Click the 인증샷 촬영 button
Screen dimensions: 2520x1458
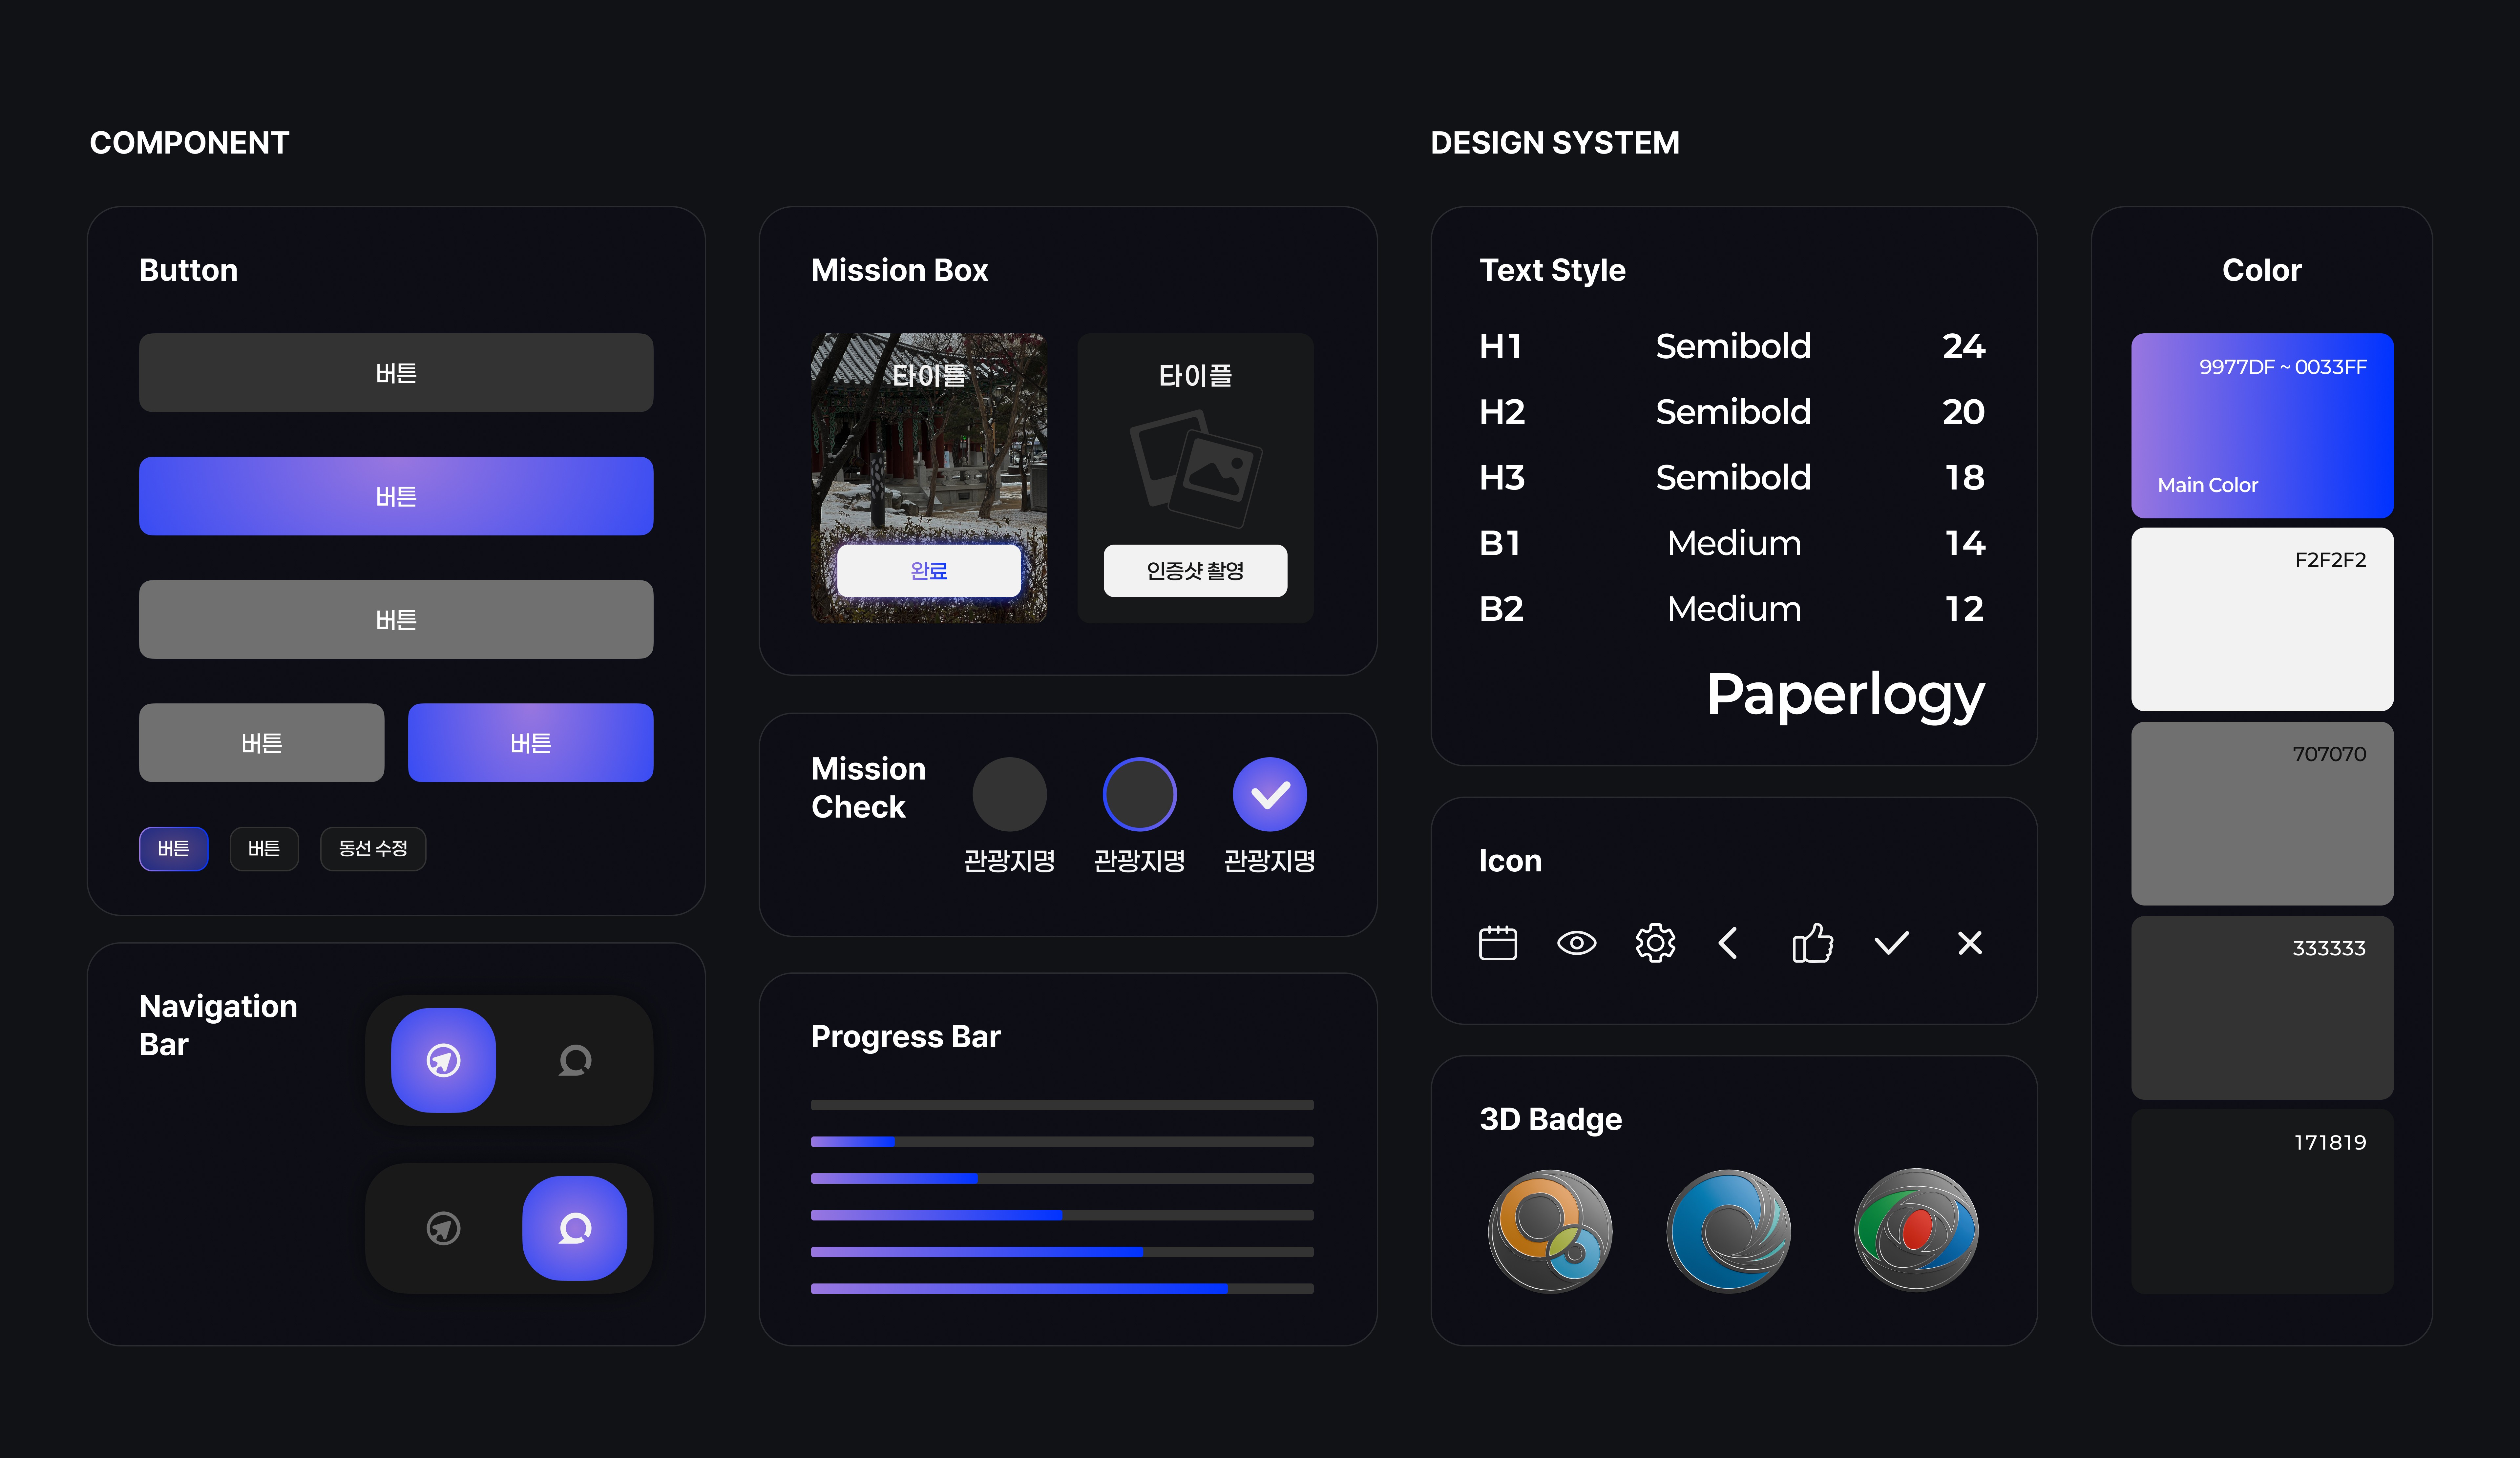pos(1195,571)
